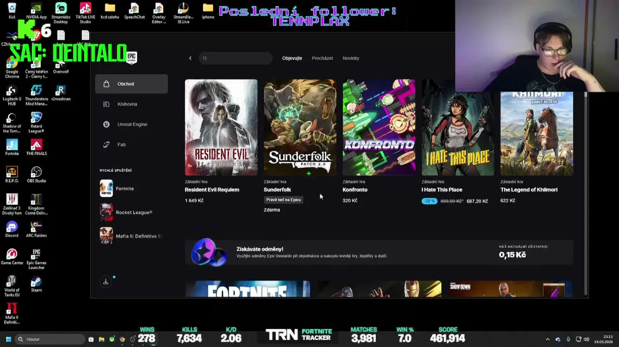Screen dimensions: 619x347
Task: Switch to Procházet tab
Action: point(322,58)
